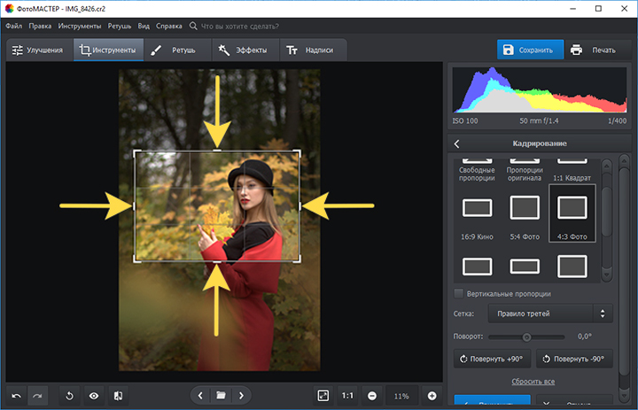Open the folder icon between navigation arrows
The width and height of the screenshot is (638, 410).
tap(221, 395)
